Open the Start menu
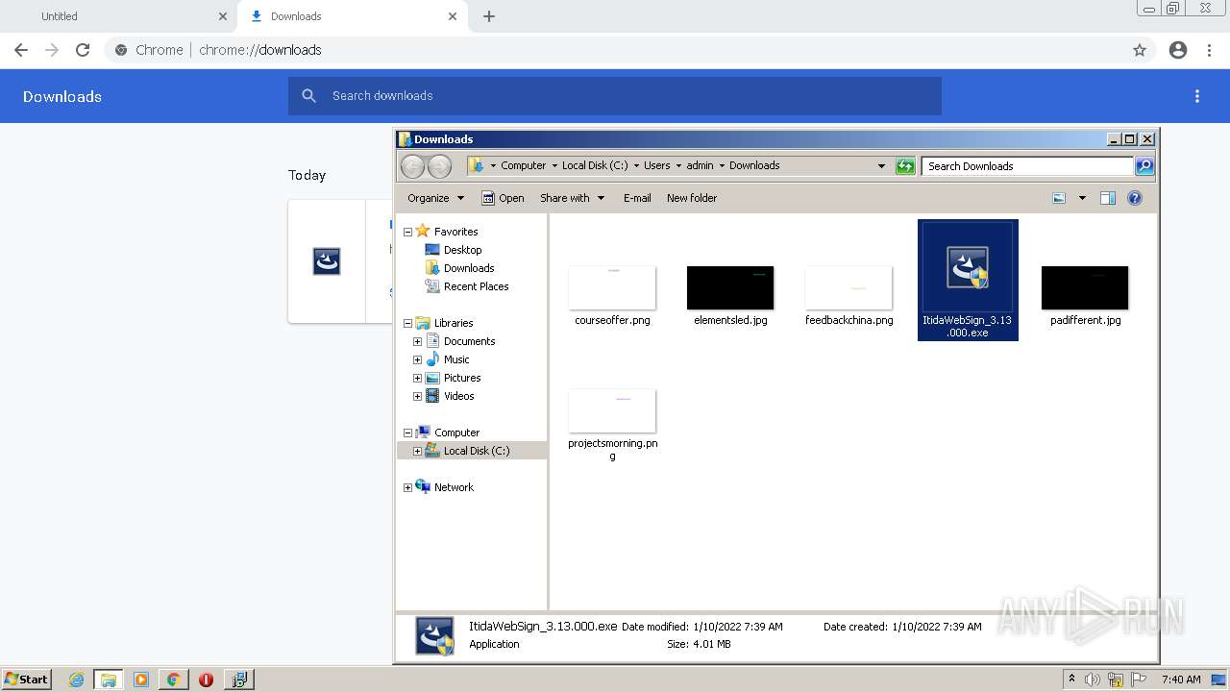1230x692 pixels. click(27, 679)
